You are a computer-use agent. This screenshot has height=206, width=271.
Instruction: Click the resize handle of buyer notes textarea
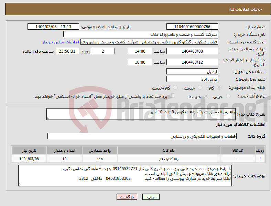click(x=20, y=185)
